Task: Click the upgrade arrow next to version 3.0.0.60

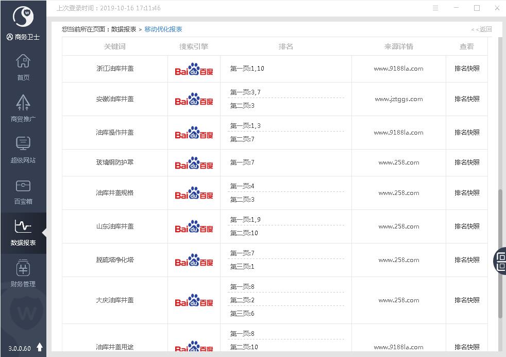Action: pyautogui.click(x=40, y=347)
